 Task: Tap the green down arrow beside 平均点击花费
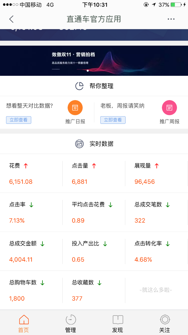click(110, 205)
